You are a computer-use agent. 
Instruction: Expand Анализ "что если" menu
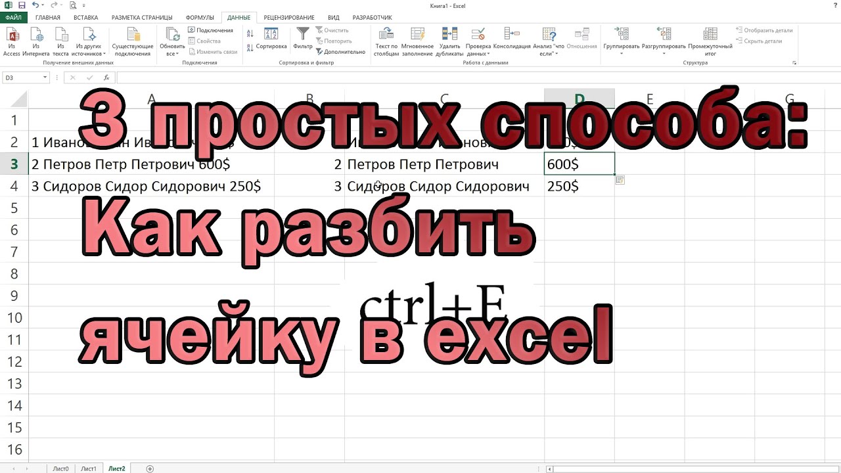tap(549, 41)
